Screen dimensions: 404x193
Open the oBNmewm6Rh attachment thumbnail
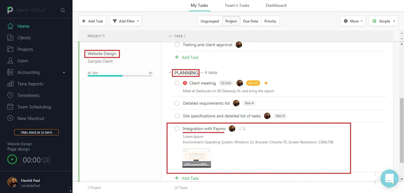click(x=197, y=158)
